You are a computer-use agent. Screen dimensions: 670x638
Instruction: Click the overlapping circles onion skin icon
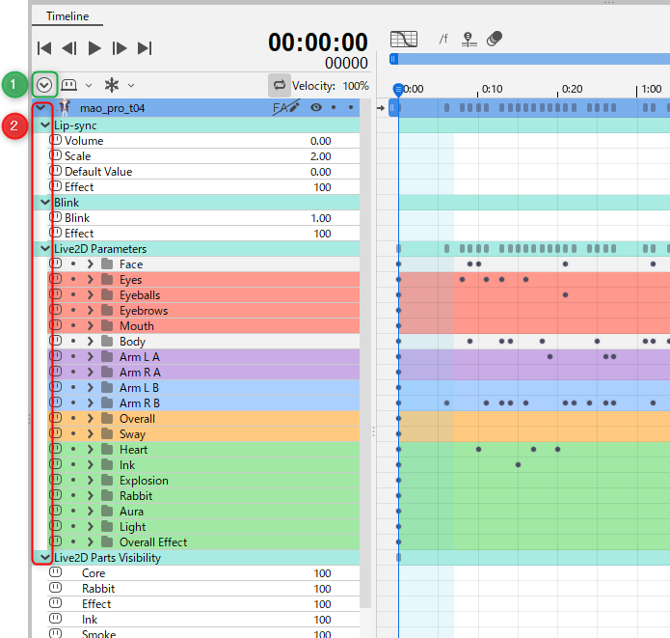coord(495,40)
